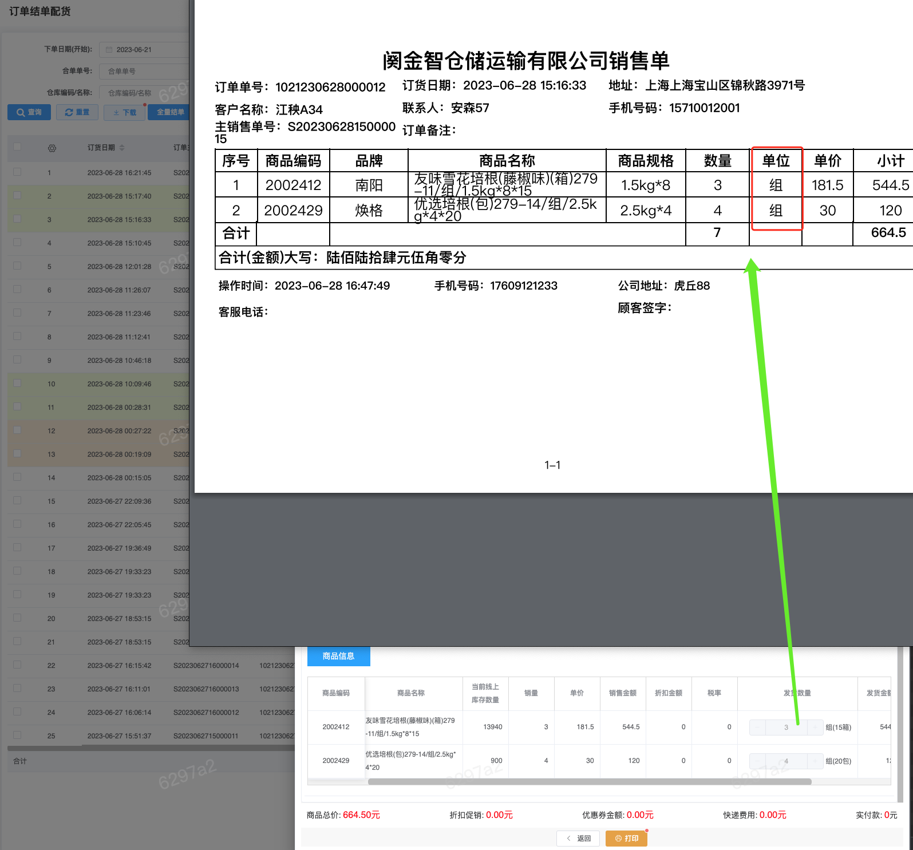Click the calendar icon in 下单日期 field
913x850 pixels.
(x=109, y=50)
